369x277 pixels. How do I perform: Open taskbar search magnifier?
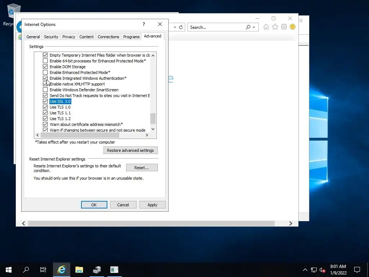pyautogui.click(x=26, y=270)
